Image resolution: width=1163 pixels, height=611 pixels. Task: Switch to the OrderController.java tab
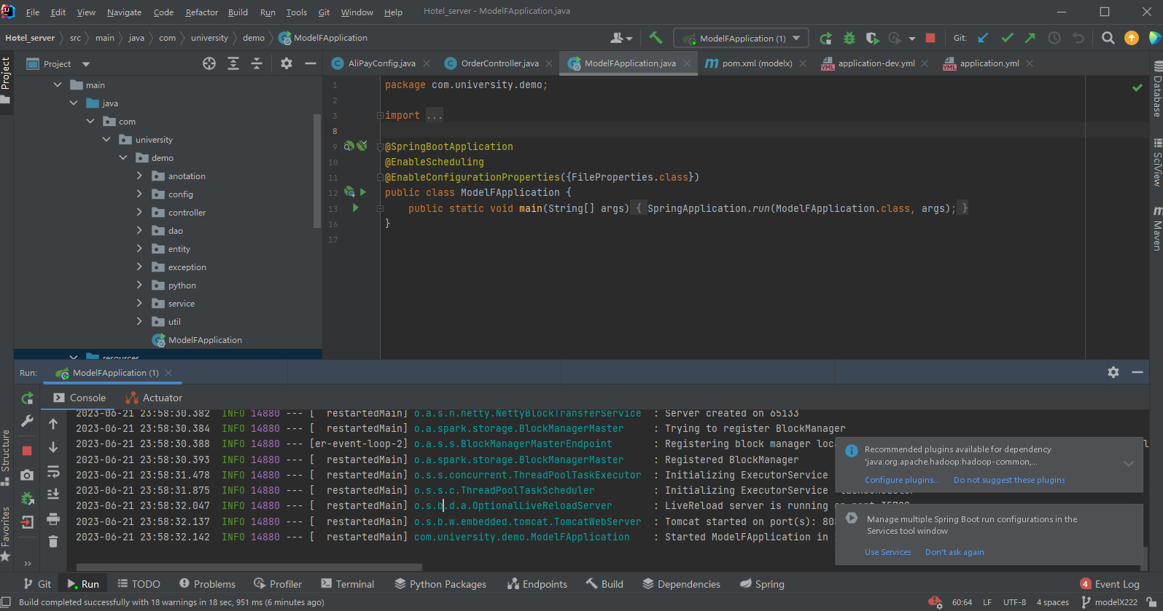tap(499, 63)
